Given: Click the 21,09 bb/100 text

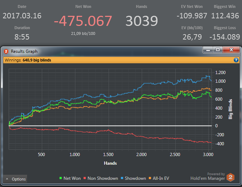Looking at the screenshot, I should coord(83,33).
